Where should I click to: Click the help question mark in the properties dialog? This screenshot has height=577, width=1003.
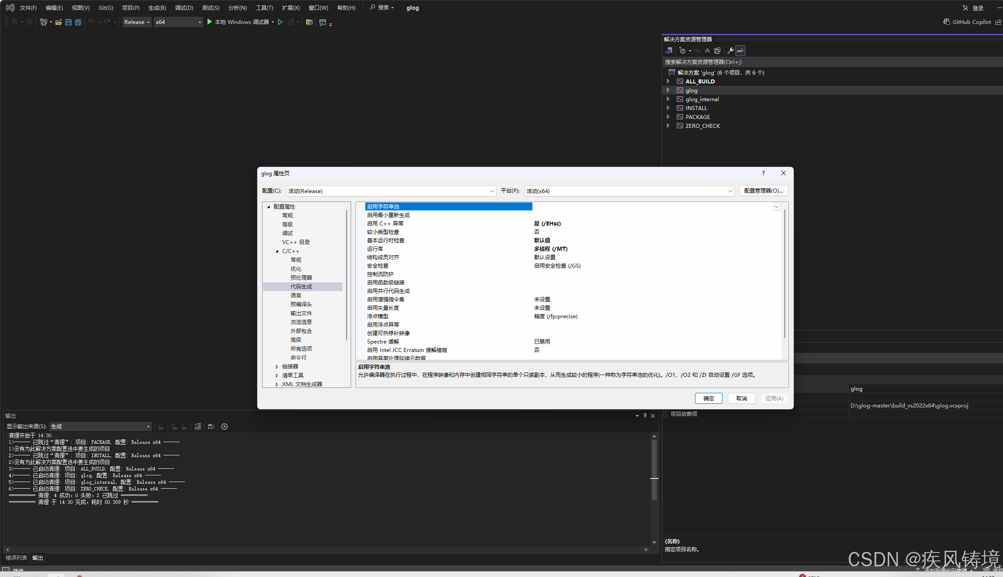(763, 173)
